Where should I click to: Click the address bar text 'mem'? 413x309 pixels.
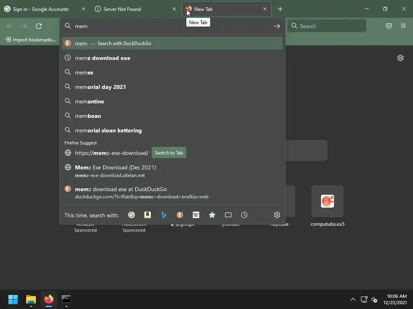click(81, 26)
